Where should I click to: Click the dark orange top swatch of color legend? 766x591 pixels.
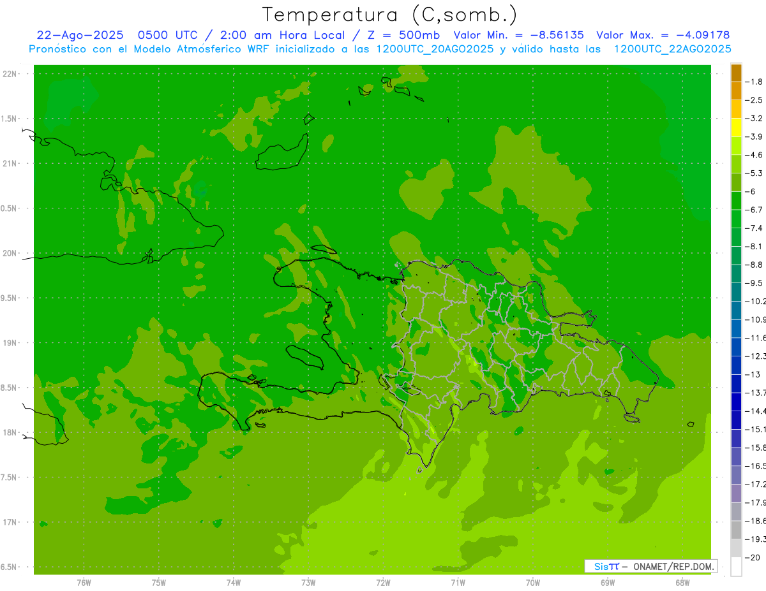pyautogui.click(x=736, y=73)
